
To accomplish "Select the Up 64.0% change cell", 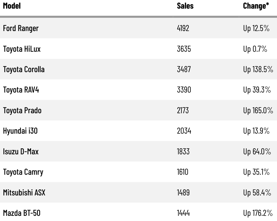I will click(257, 151).
